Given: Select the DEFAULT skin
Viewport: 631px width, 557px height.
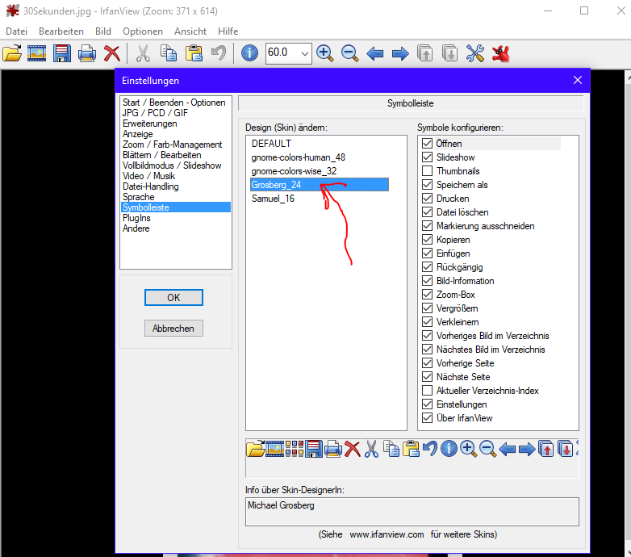Looking at the screenshot, I should 271,143.
